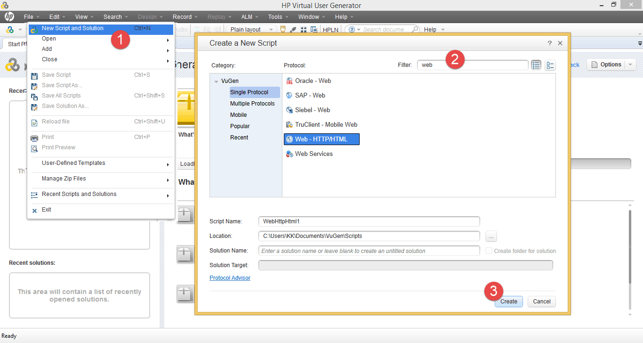This screenshot has height=343, width=643.
Task: Click the Web Services protocol icon
Action: point(289,154)
